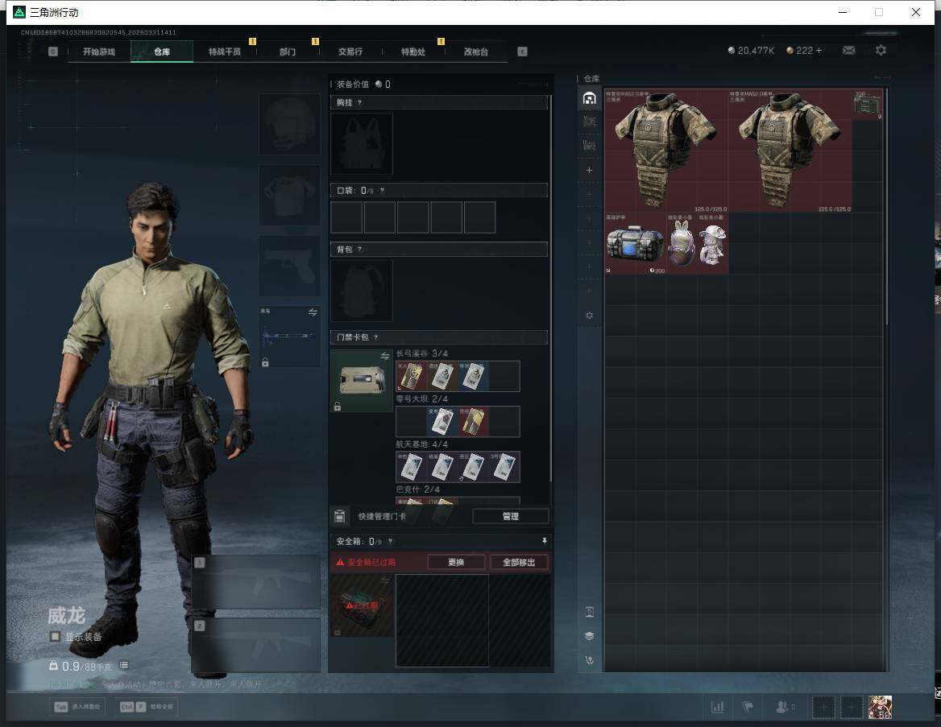Viewport: 941px width, 727px height.
Task: Select the first MAS2.0 armor vest
Action: coord(666,151)
